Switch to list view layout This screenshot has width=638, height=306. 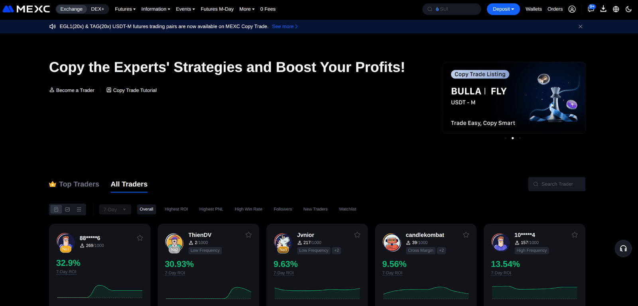click(x=79, y=209)
